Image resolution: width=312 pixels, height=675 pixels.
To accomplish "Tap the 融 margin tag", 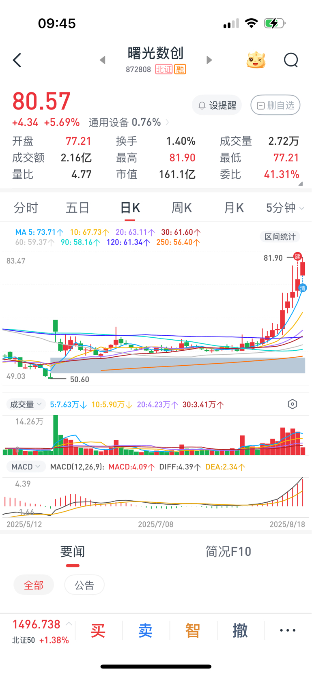I will coord(180,69).
